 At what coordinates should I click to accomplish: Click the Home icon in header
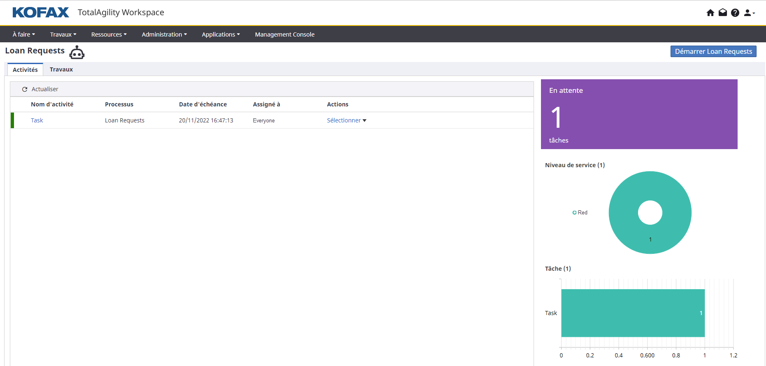710,13
